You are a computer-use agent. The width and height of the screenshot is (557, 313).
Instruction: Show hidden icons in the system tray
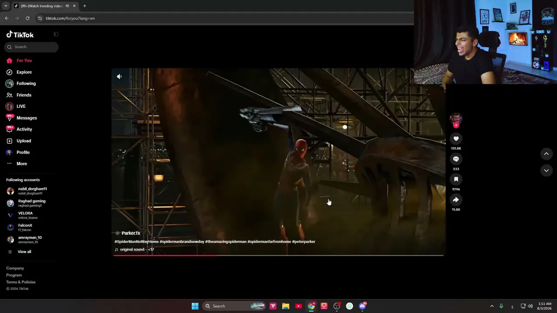[492, 306]
